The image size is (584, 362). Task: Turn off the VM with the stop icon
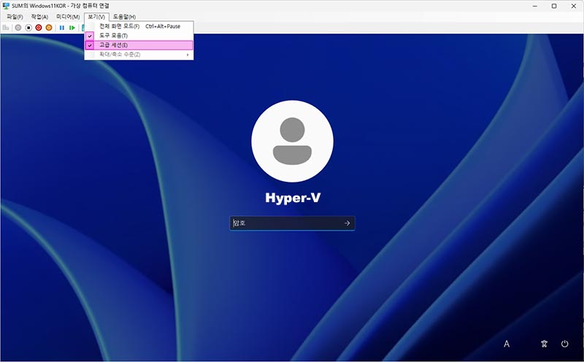pos(28,28)
